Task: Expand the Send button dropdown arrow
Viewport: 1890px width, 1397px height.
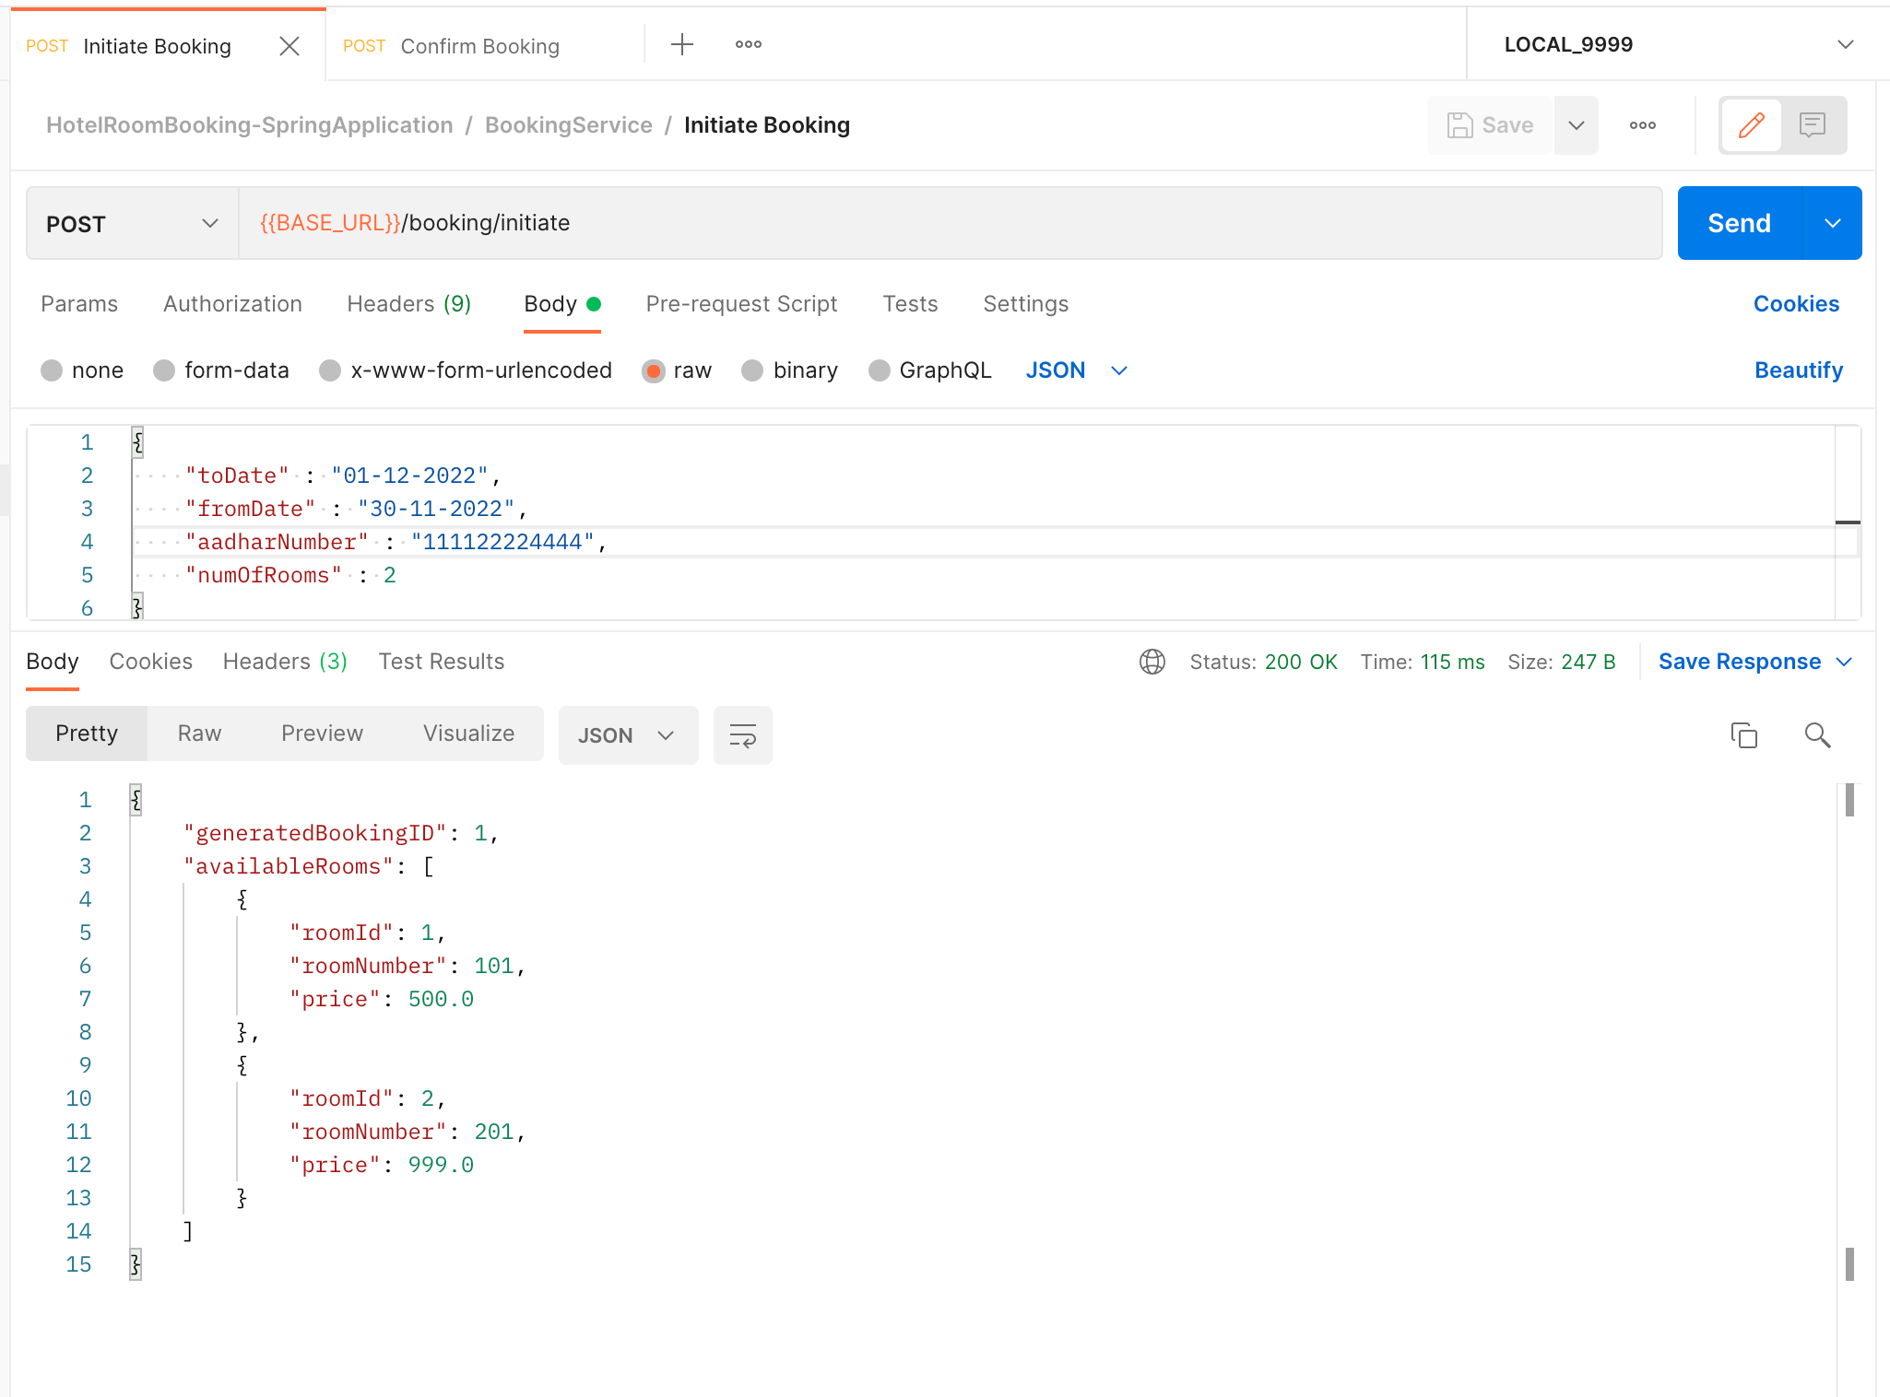Action: tap(1835, 222)
